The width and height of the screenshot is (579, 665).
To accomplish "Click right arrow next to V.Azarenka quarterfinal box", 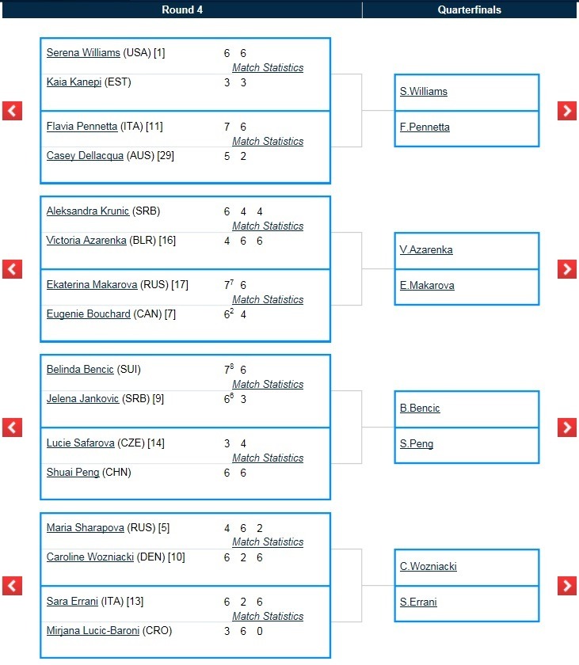I will tap(566, 269).
